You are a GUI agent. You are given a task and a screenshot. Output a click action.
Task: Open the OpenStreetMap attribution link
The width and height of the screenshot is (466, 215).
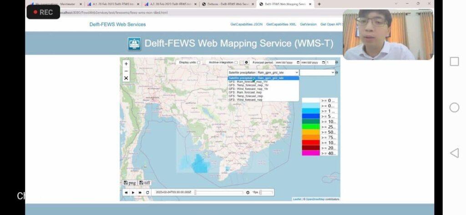click(315, 199)
